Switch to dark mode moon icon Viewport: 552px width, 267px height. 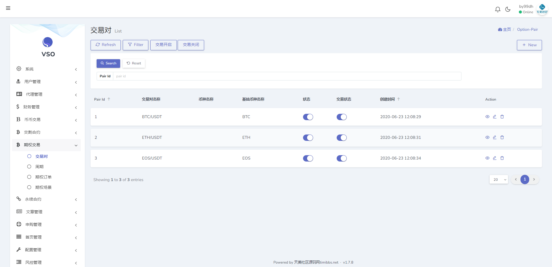coord(508,9)
